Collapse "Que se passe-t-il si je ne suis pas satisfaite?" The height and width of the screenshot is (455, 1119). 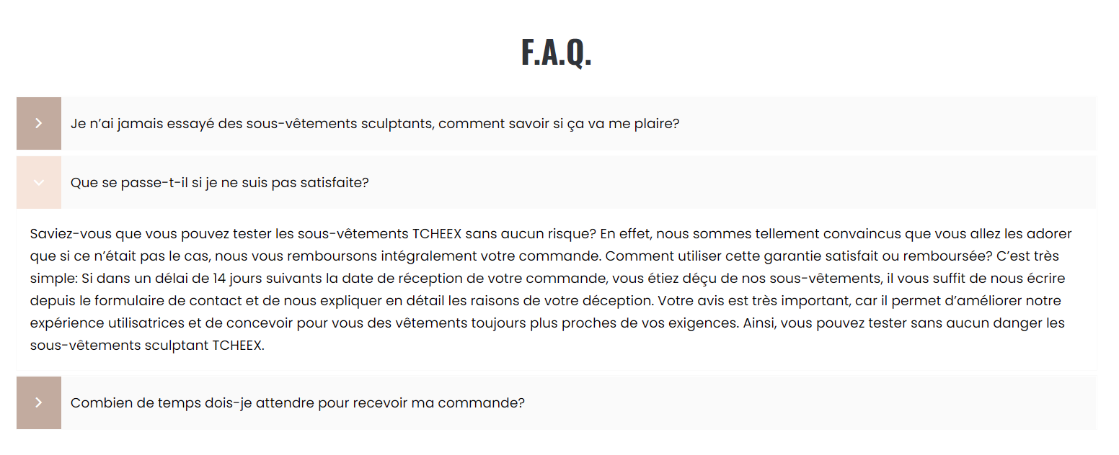point(220,183)
